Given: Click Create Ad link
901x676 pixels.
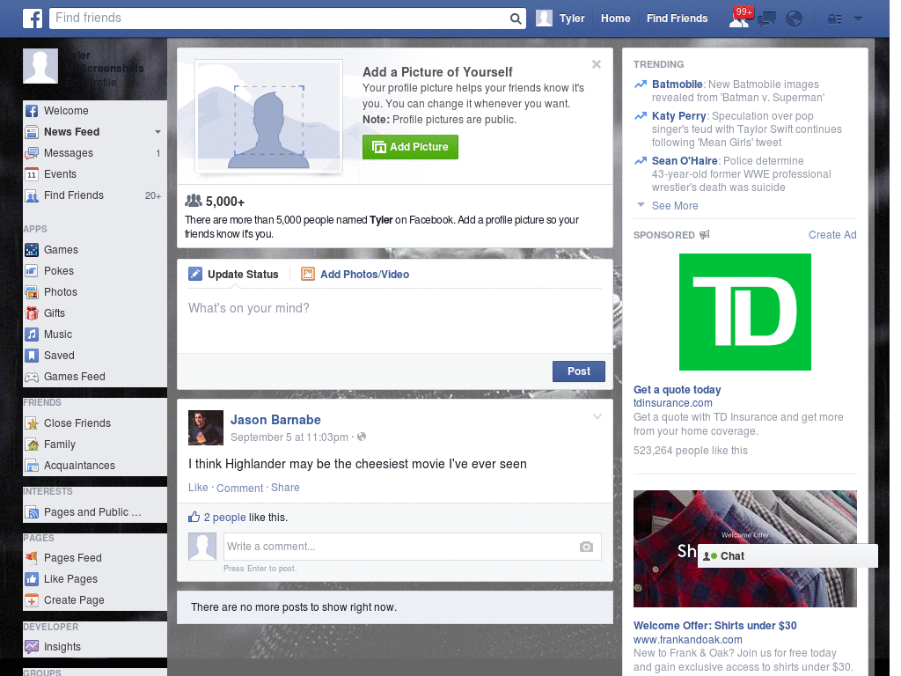Looking at the screenshot, I should 832,234.
